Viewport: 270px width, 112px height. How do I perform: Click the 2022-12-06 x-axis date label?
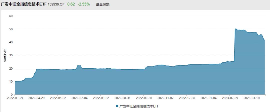coord(187,98)
